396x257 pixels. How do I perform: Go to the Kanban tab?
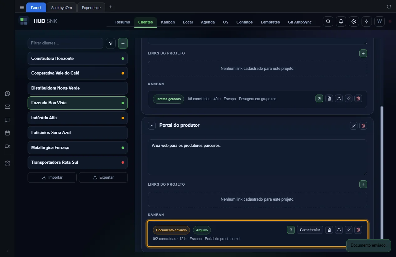coord(168,22)
